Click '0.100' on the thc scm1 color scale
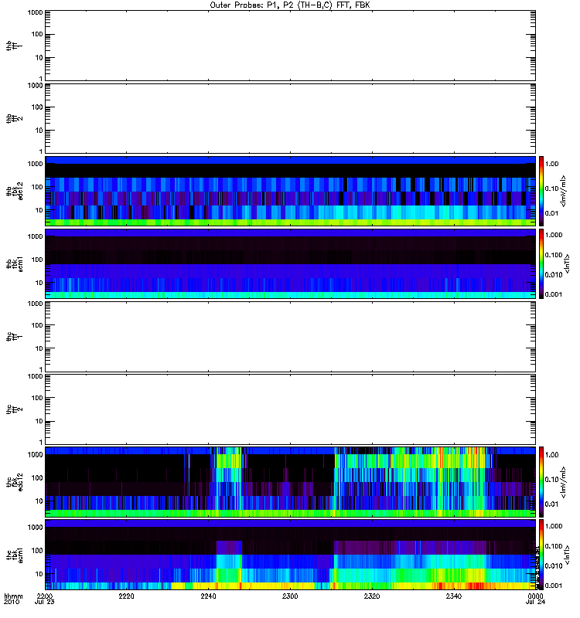Screen dimensions: 580x618 tap(554, 546)
